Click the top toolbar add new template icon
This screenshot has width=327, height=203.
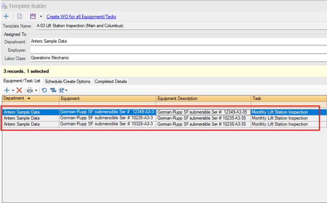[x=6, y=17]
